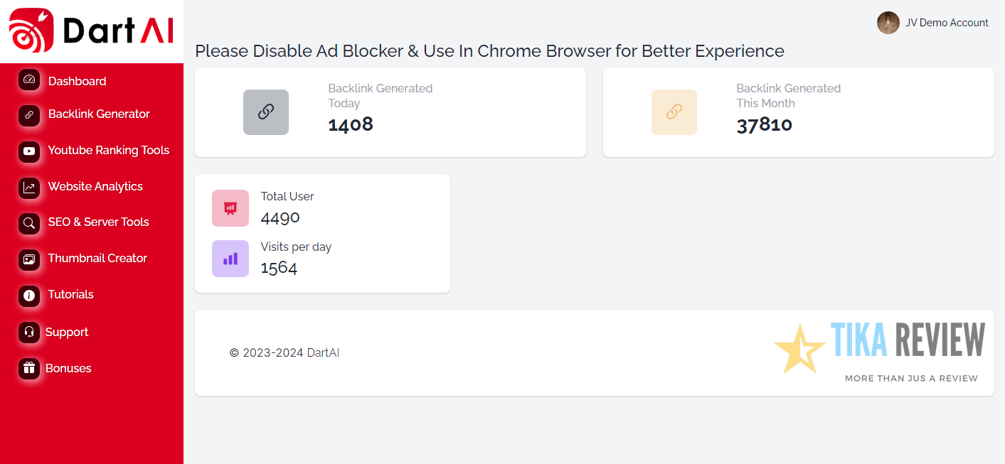Viewport: 1005px width, 464px height.
Task: Click the Support headset icon
Action: pos(29,332)
